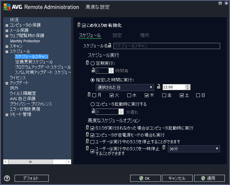This screenshot has height=185, width=230.
Task: Enable the このタスクの有効化 checkbox
Action: (x=84, y=25)
